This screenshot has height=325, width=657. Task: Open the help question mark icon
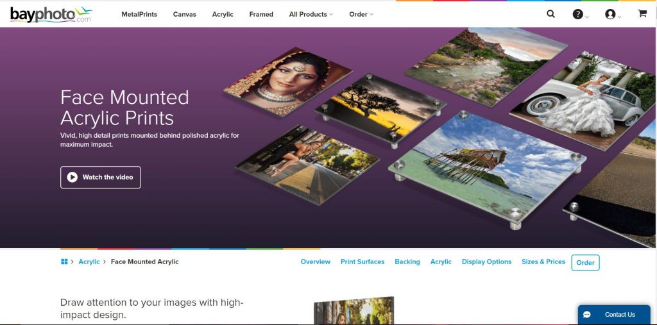(x=578, y=14)
